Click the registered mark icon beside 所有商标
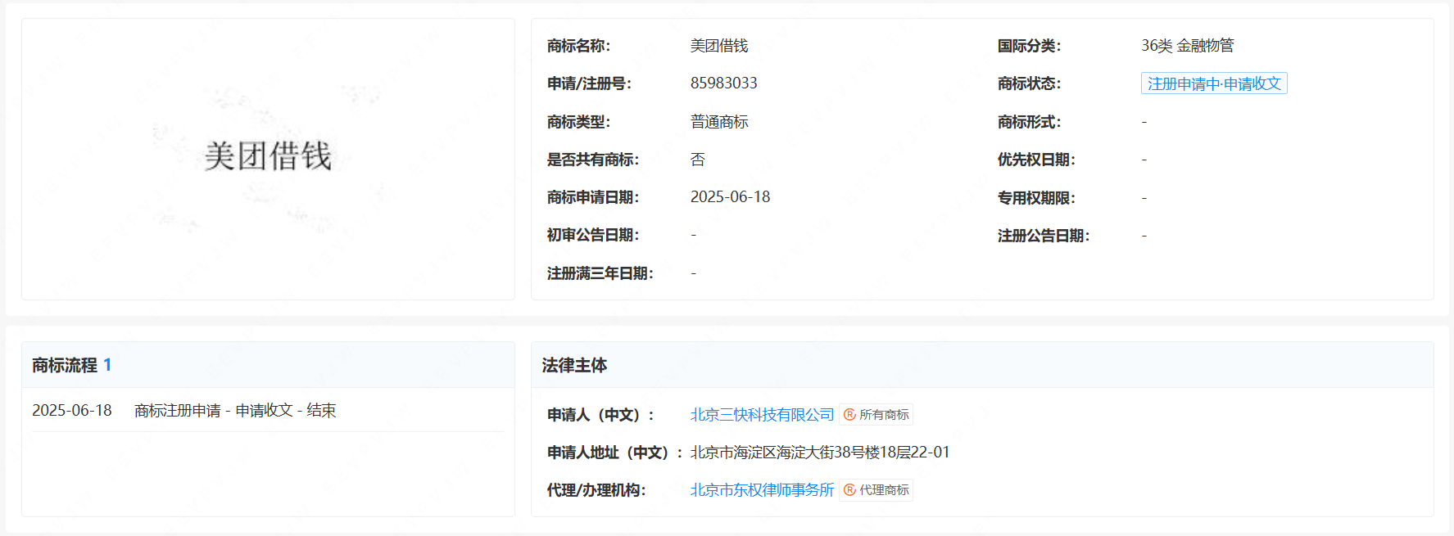 click(849, 415)
